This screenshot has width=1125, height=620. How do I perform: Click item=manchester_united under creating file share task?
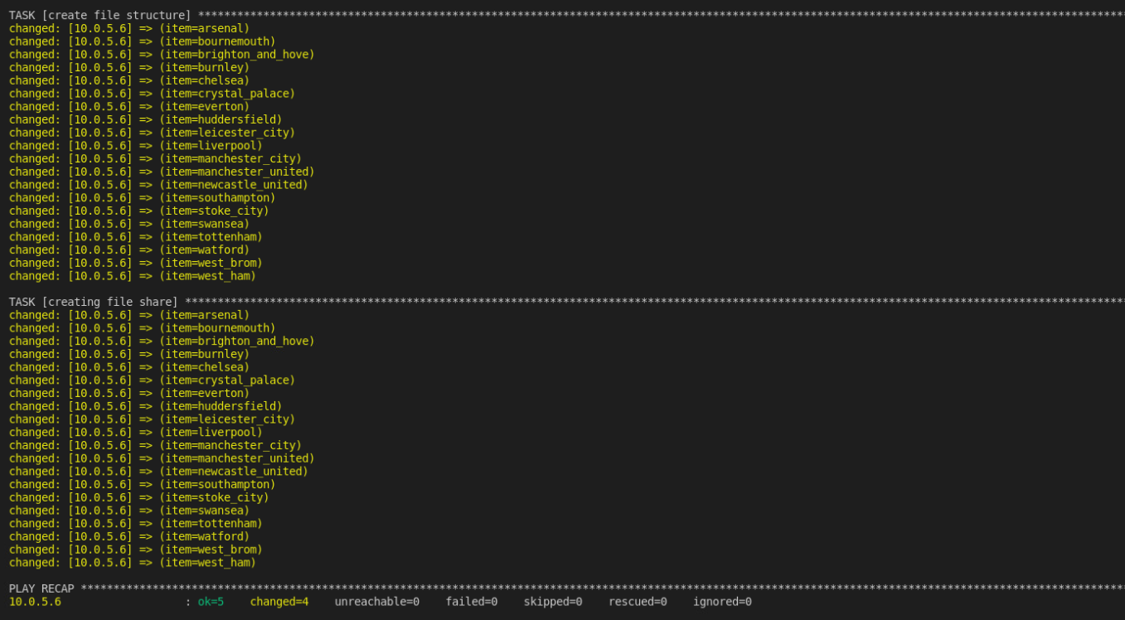coord(237,458)
